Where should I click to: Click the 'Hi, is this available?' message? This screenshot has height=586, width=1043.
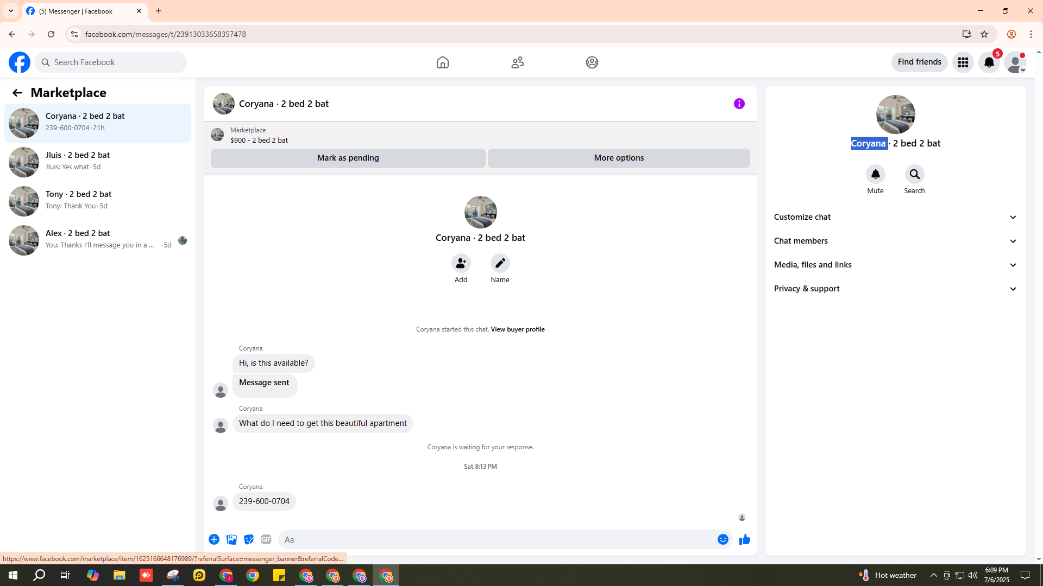pos(273,363)
